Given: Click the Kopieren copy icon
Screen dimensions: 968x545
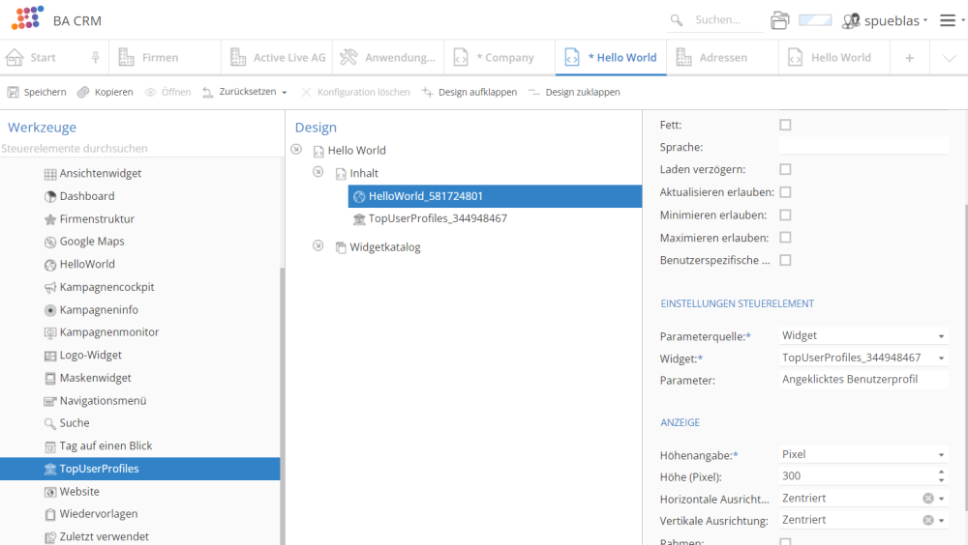Looking at the screenshot, I should 84,92.
